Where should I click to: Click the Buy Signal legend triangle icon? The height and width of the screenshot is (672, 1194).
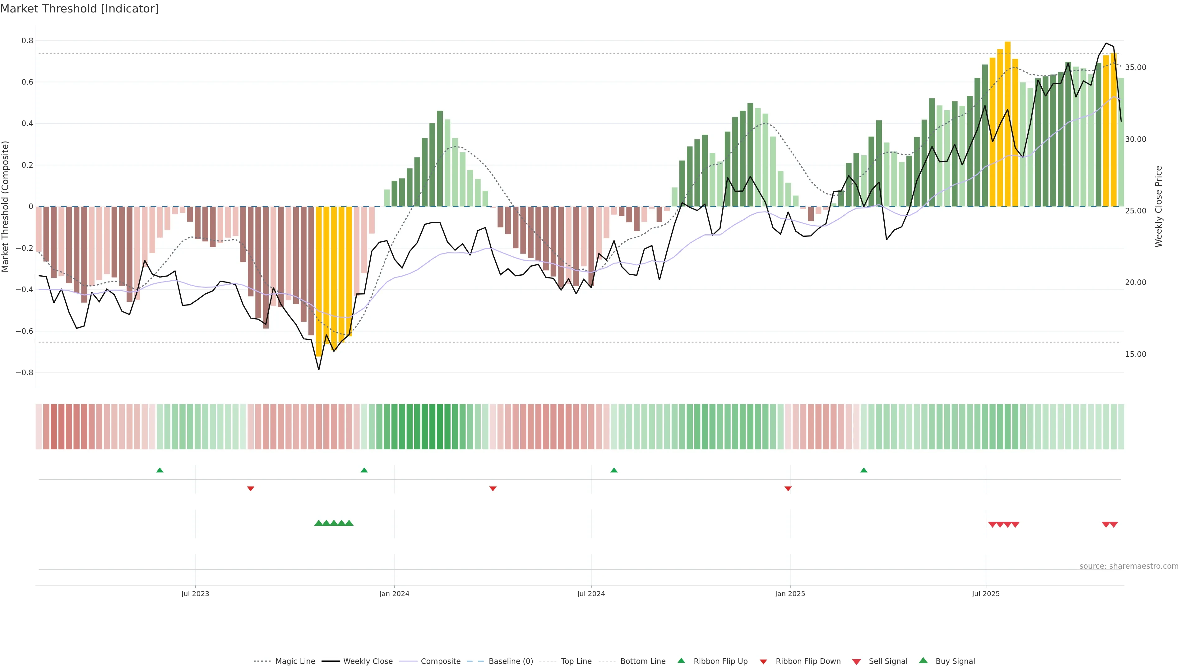click(x=923, y=660)
